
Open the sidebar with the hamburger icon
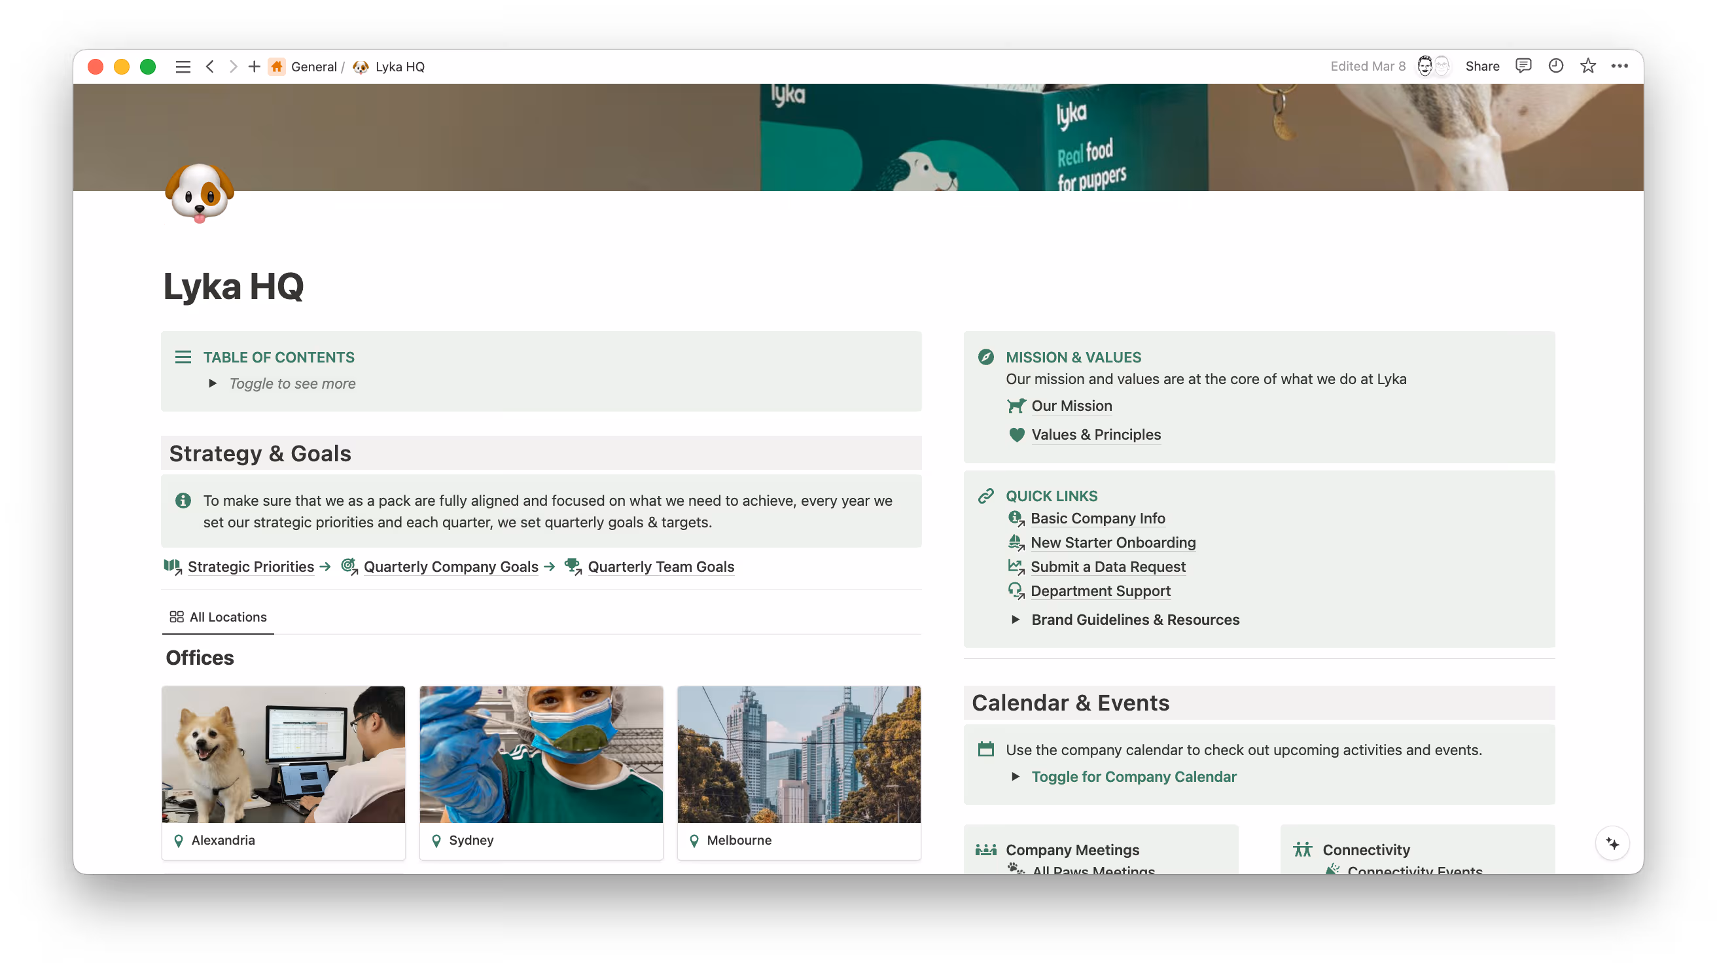point(183,66)
